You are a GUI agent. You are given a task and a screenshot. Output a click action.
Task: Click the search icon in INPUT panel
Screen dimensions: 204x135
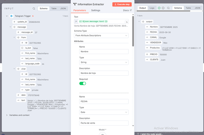[x=34, y=9]
